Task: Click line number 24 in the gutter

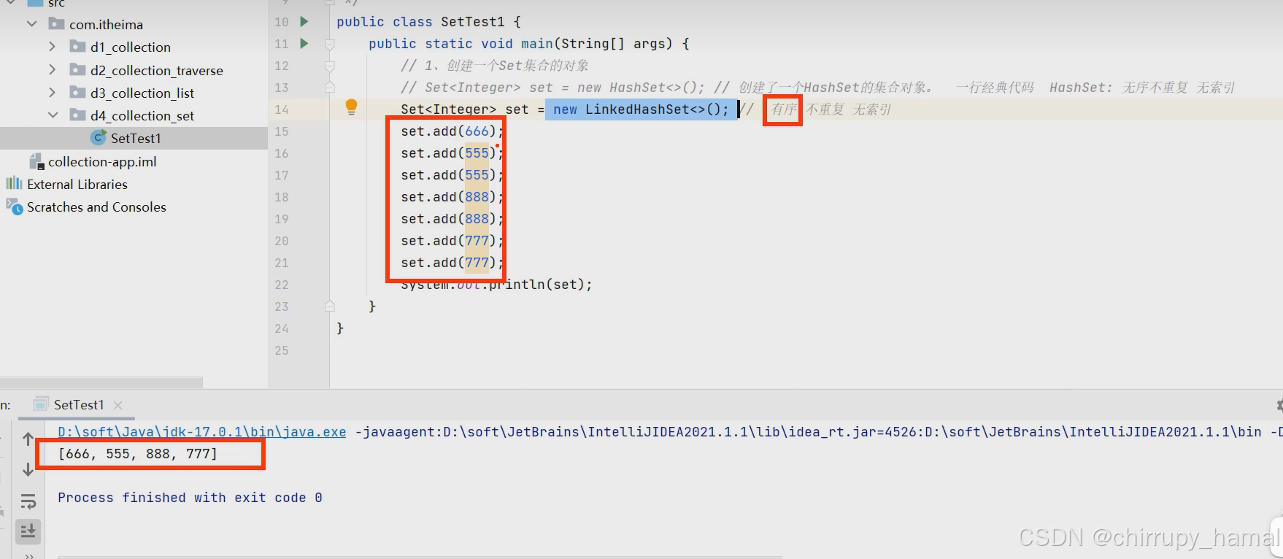Action: pyautogui.click(x=282, y=328)
